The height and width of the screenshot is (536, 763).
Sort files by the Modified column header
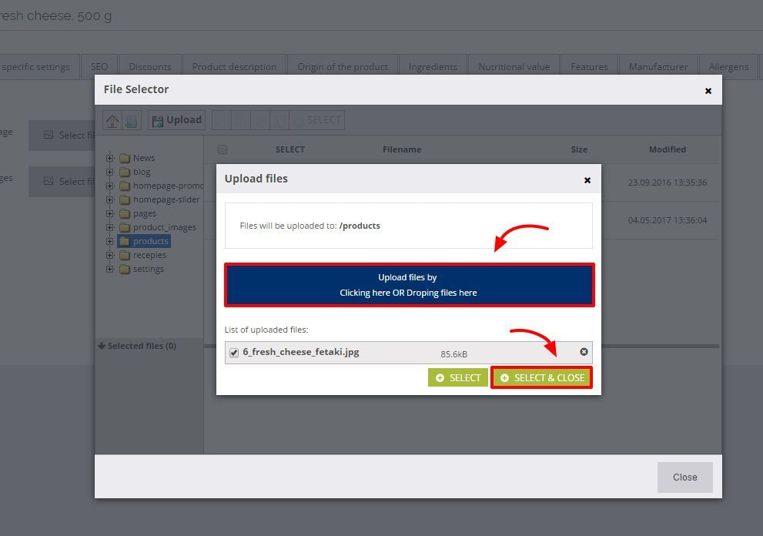667,149
